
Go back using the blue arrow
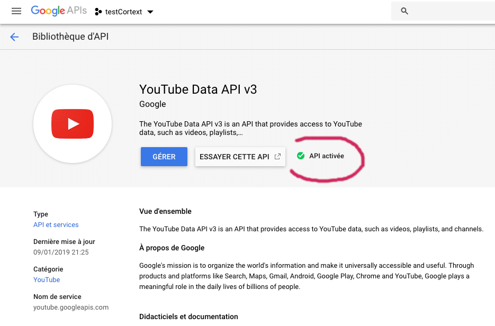point(14,37)
